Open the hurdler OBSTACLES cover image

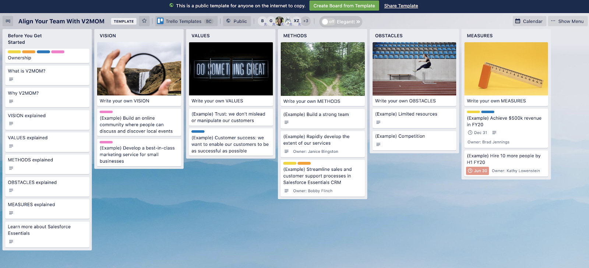[x=414, y=69]
